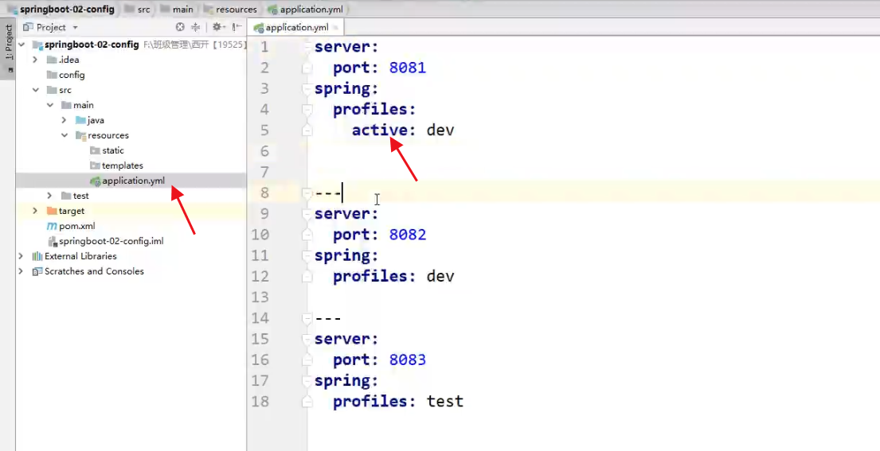The width and height of the screenshot is (880, 451).
Task: Expand Scratches and Consoles arrow
Action: (22, 271)
